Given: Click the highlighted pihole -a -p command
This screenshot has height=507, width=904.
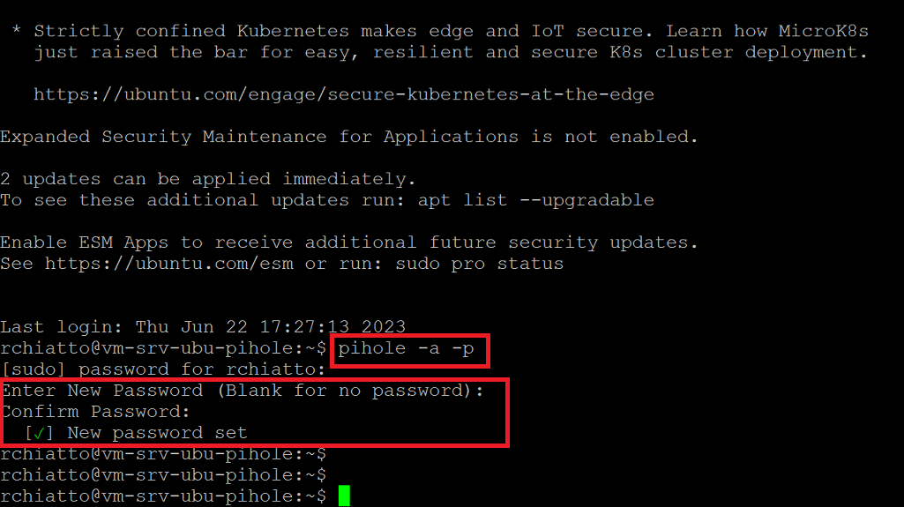Looking at the screenshot, I should [406, 348].
